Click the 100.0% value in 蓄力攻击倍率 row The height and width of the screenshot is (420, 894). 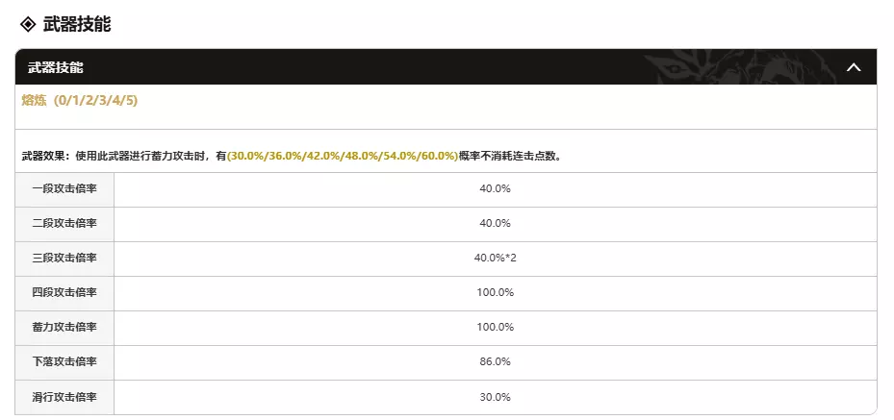(495, 328)
